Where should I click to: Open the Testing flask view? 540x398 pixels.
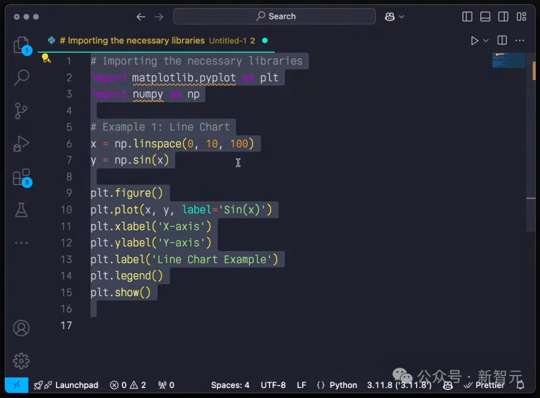pyautogui.click(x=21, y=210)
